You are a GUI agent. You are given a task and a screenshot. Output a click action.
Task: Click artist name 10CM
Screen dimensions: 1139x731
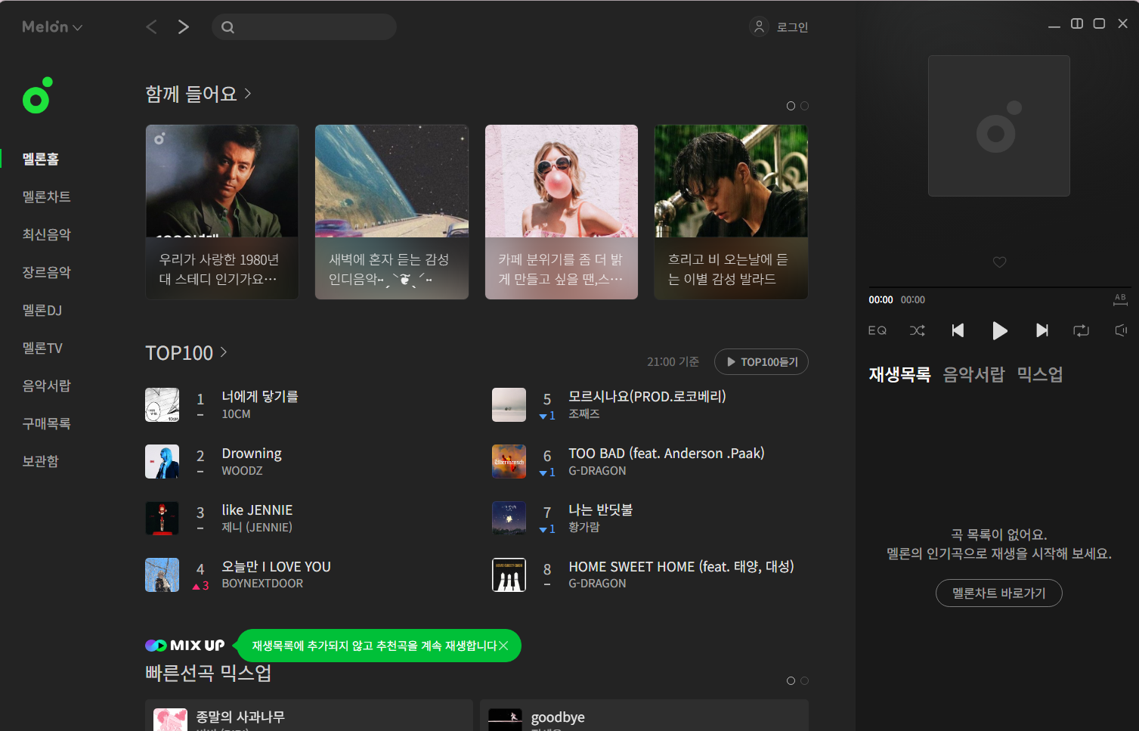pyautogui.click(x=236, y=414)
